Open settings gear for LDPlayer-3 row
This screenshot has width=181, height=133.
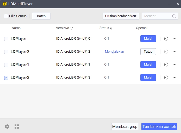tap(166, 78)
